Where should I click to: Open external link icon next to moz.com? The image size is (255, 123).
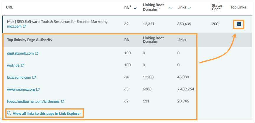click(x=24, y=26)
